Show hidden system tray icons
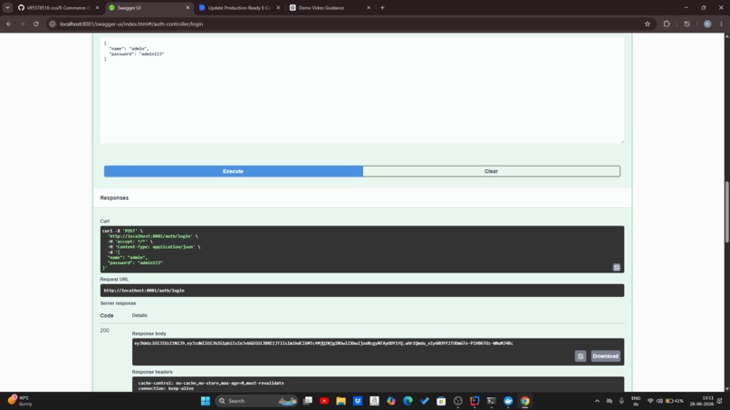730x410 pixels. click(x=598, y=401)
